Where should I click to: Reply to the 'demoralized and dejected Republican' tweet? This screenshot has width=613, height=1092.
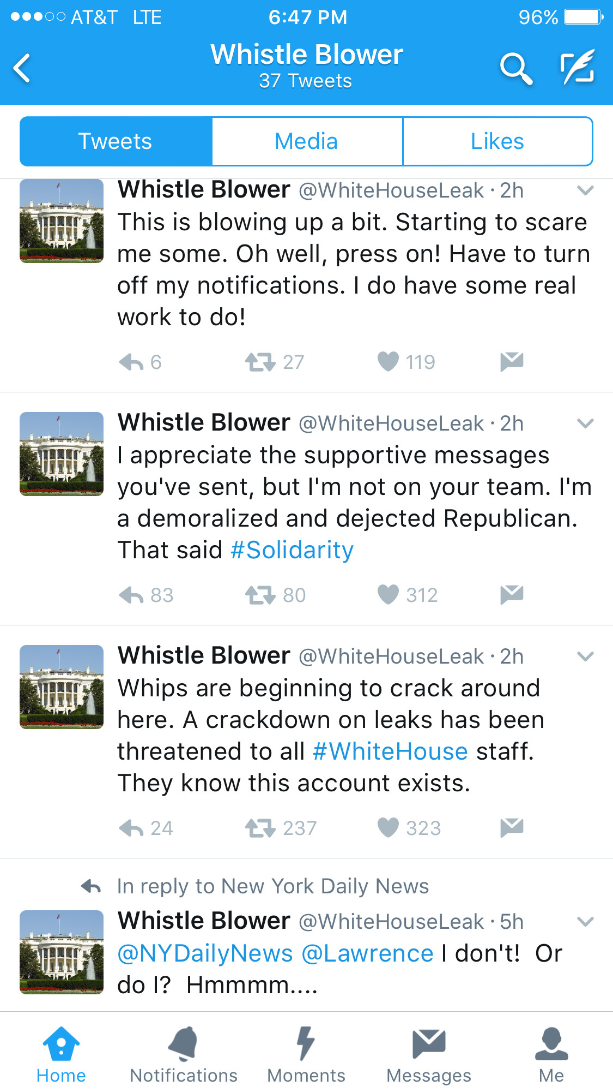click(x=131, y=595)
